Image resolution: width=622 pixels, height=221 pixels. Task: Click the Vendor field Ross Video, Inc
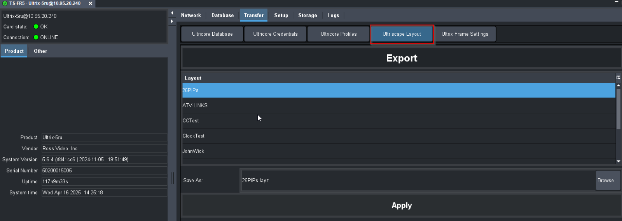pos(104,148)
